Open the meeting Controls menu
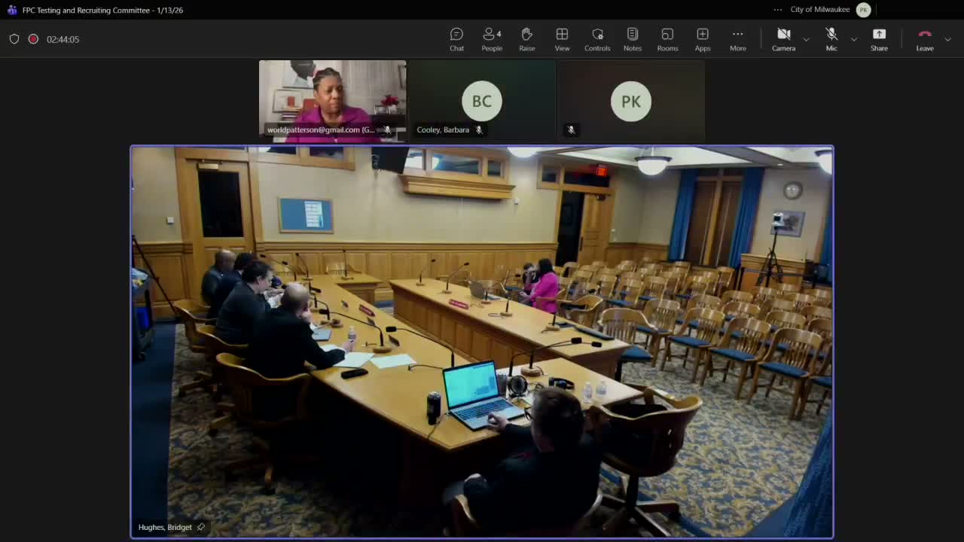The image size is (964, 542). (x=597, y=39)
